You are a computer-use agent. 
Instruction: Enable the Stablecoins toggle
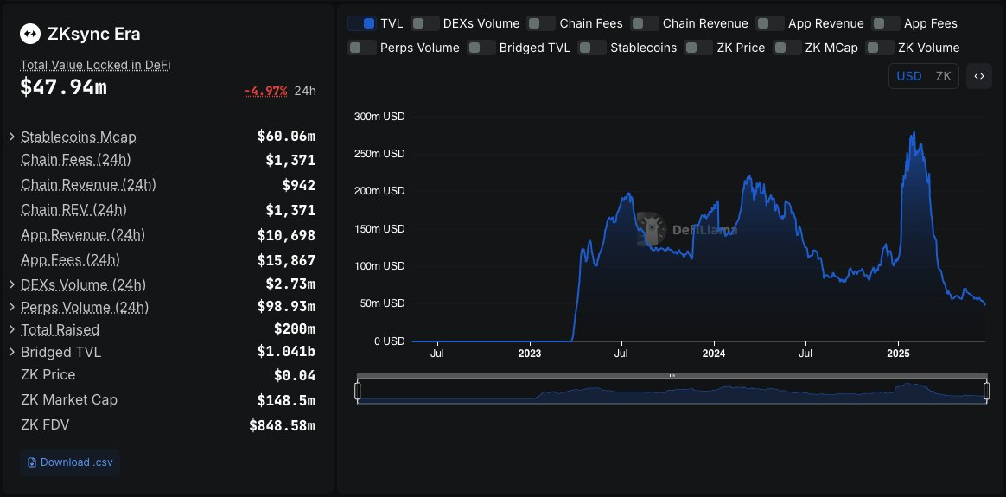[591, 48]
